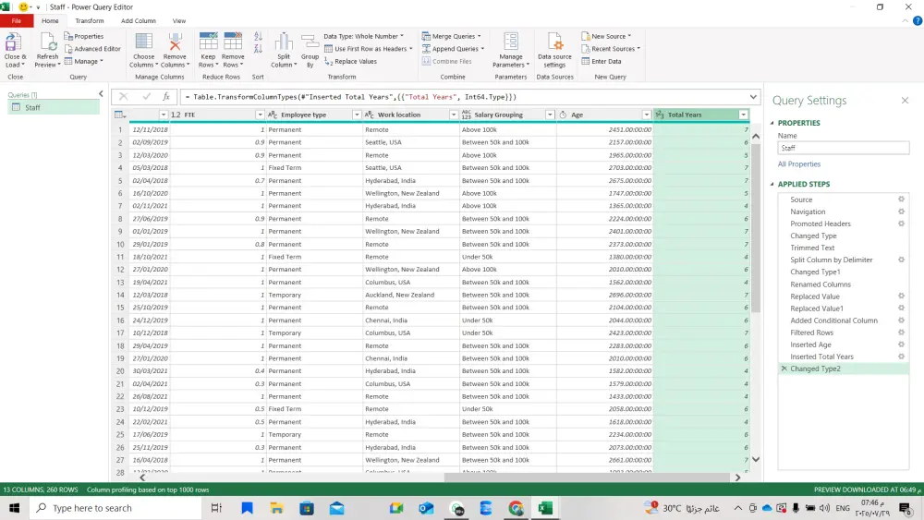Switch to the Transform tab

90,20
